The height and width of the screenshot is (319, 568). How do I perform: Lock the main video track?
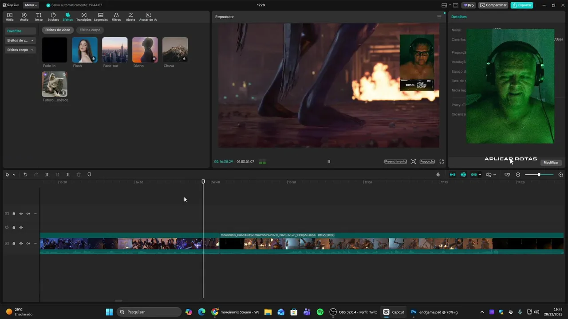pos(14,243)
